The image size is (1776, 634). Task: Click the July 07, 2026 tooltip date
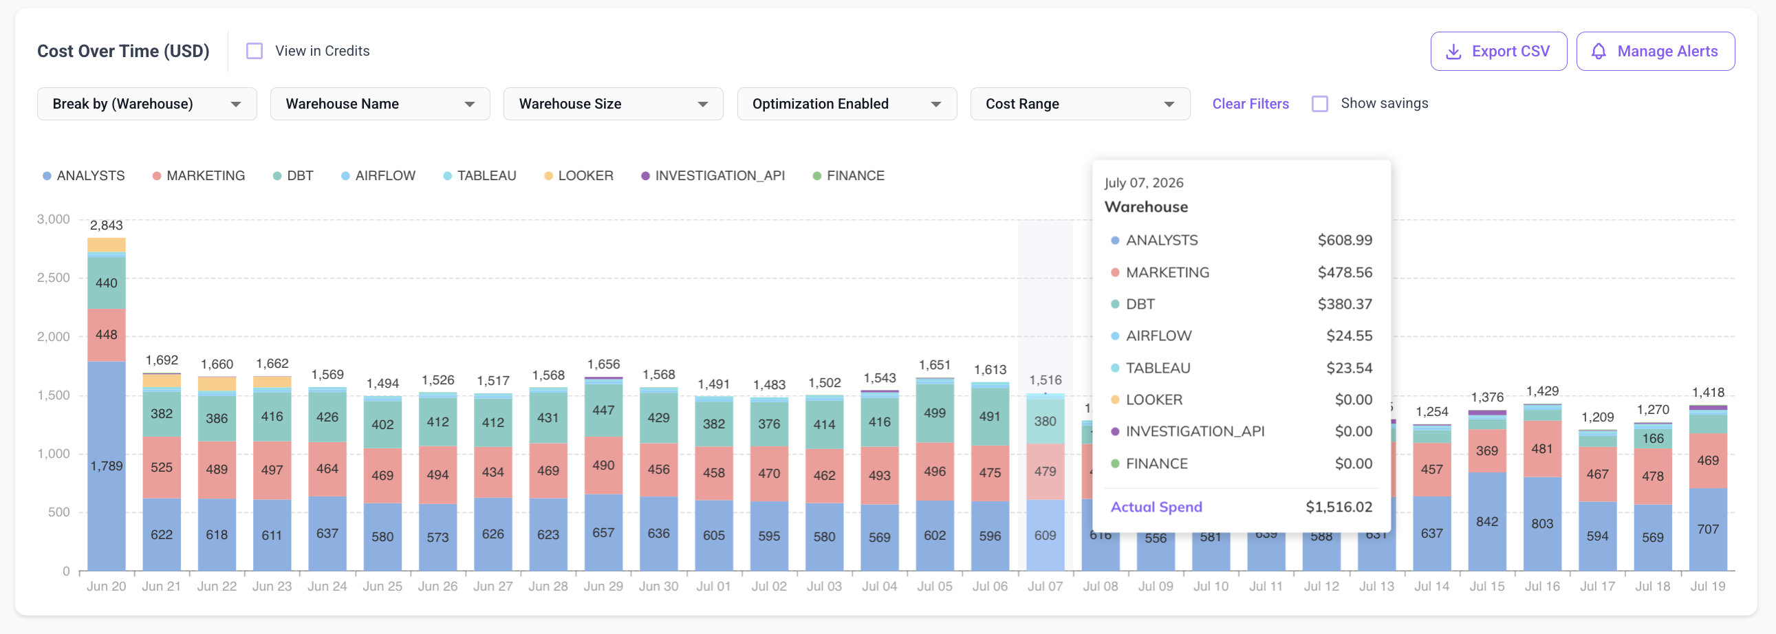click(x=1144, y=184)
